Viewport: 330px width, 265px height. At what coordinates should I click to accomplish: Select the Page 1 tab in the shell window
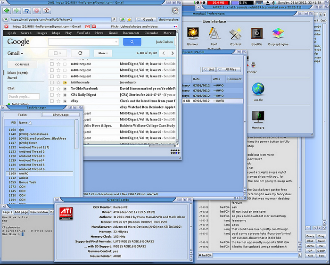[8, 212]
